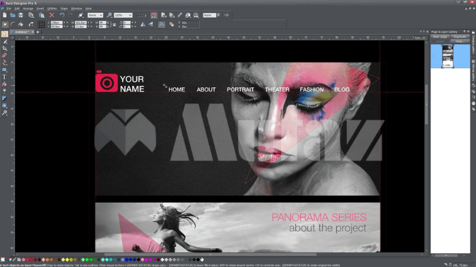The width and height of the screenshot is (476, 267).
Task: Select page thumbnail in Page & Layer Gallery
Action: tap(448, 56)
